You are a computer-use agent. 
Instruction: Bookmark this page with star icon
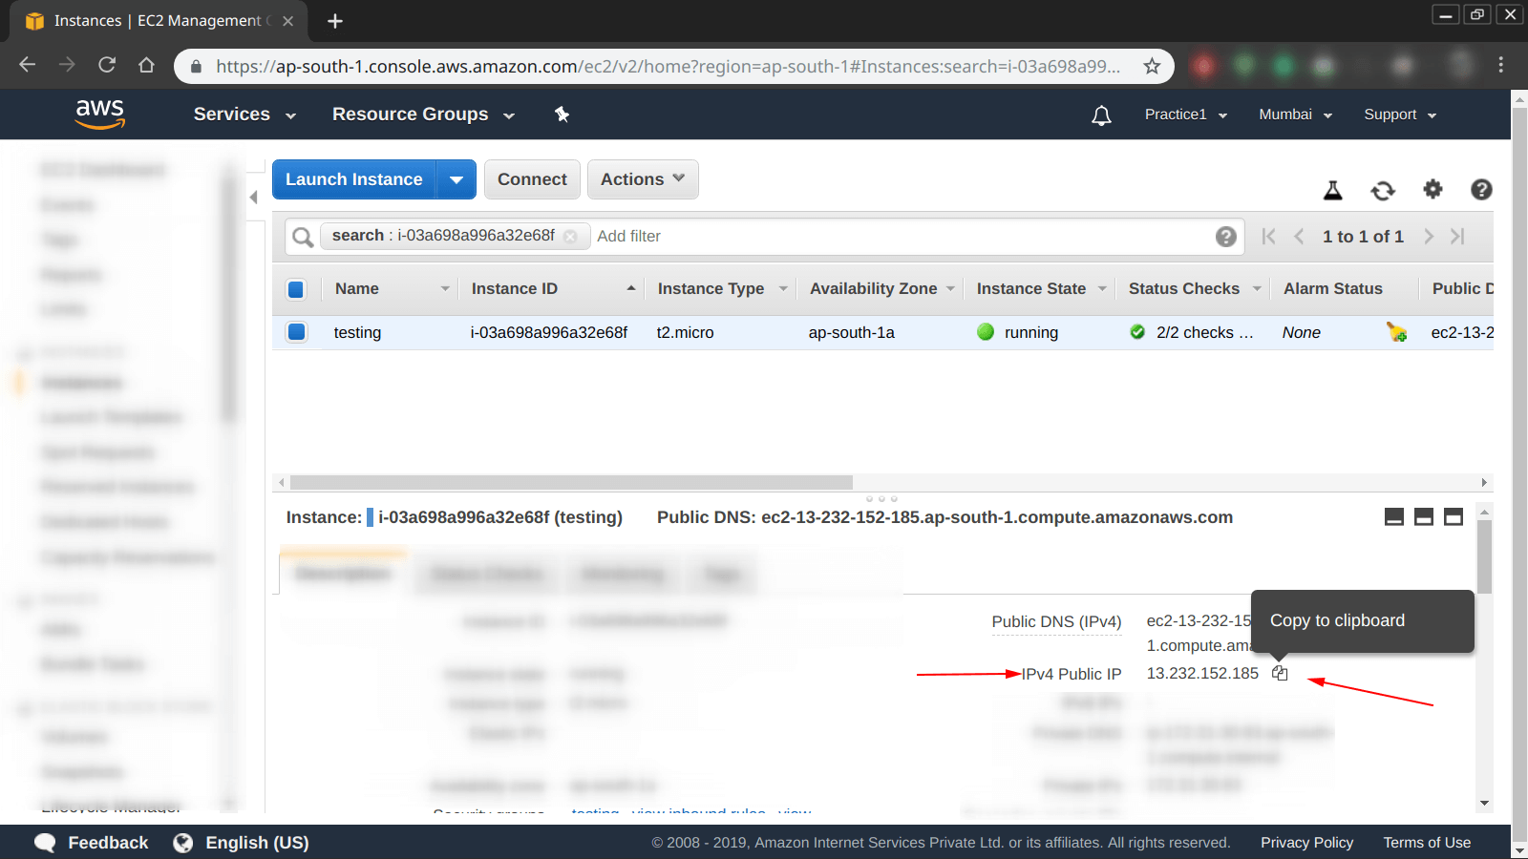[x=1152, y=66]
